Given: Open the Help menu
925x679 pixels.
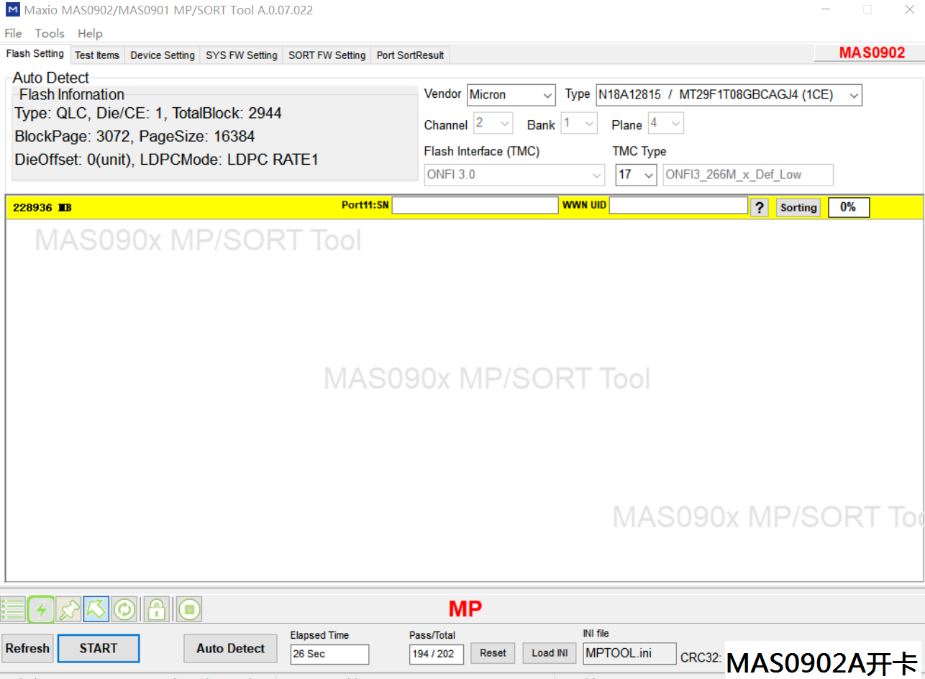Looking at the screenshot, I should (x=90, y=33).
